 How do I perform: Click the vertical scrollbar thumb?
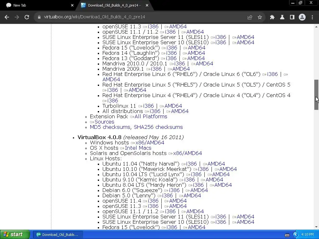[x=317, y=95]
